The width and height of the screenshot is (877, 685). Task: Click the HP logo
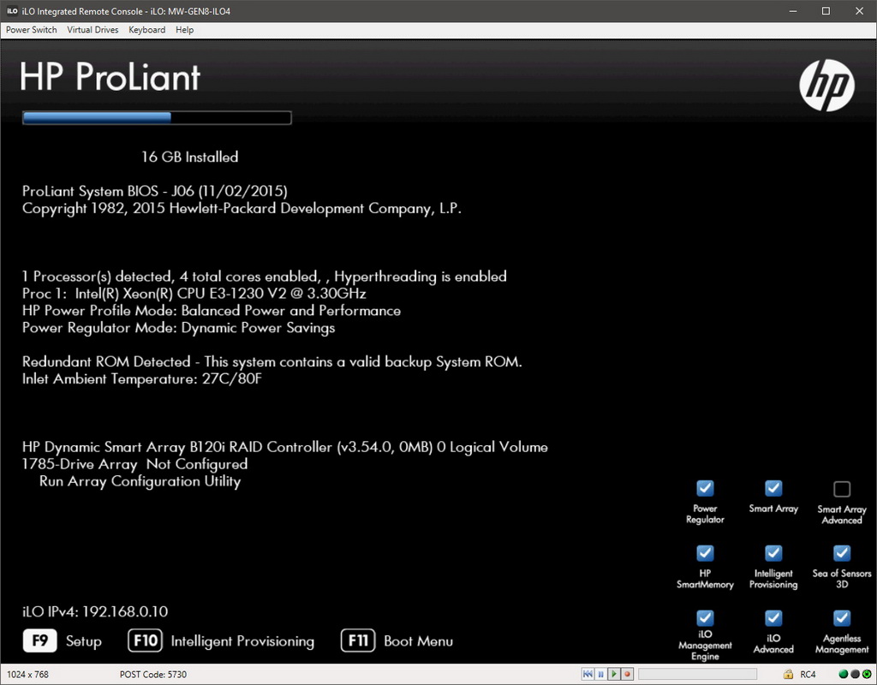826,86
